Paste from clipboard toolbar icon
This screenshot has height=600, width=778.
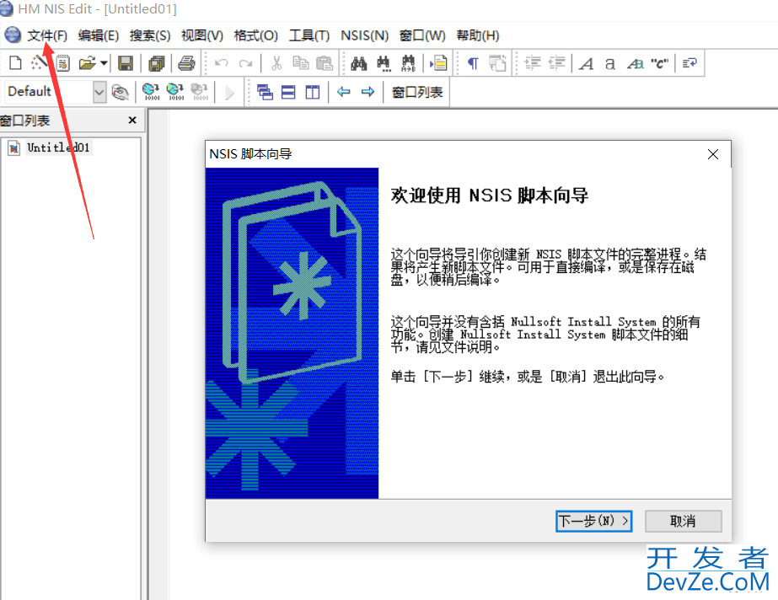pyautogui.click(x=325, y=63)
